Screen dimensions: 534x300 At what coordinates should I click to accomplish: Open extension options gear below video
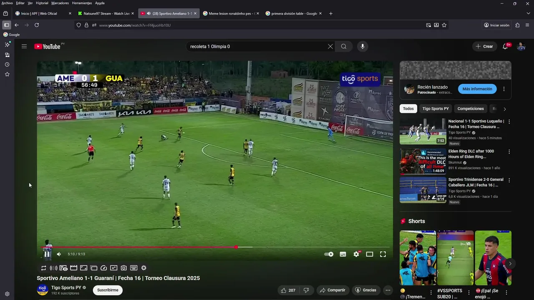point(144,268)
